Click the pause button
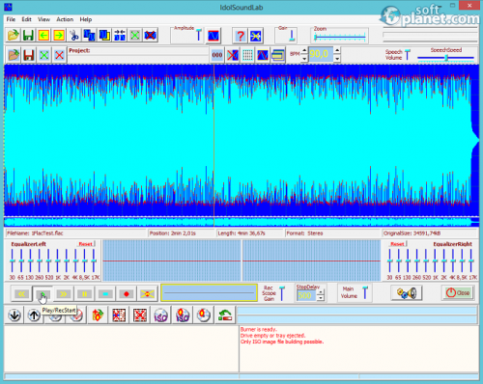 [84, 293]
